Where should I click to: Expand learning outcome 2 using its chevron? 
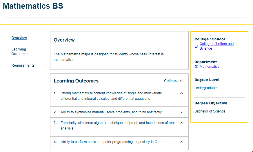click(x=182, y=112)
